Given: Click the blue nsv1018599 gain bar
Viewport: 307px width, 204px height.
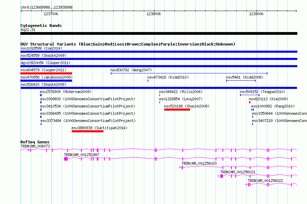Looking at the screenshot, I should tap(159, 52).
